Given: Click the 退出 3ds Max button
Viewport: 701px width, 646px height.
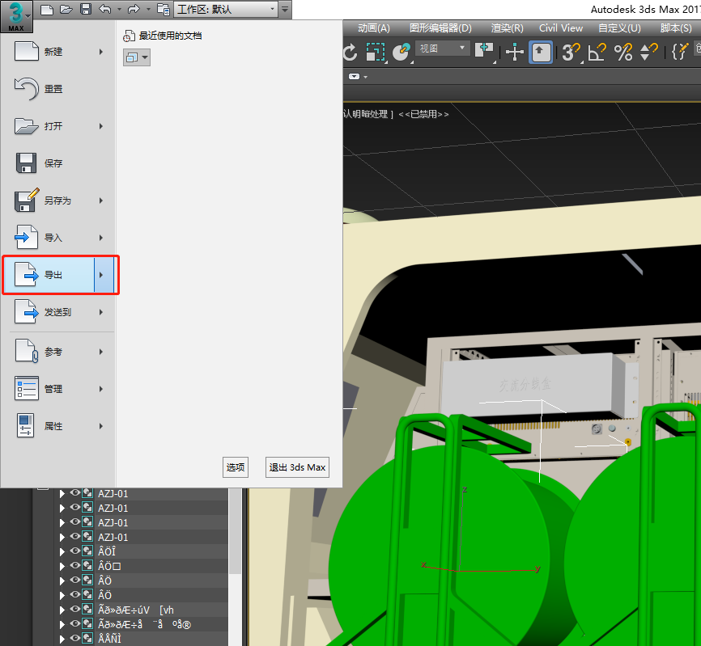Looking at the screenshot, I should coord(297,467).
